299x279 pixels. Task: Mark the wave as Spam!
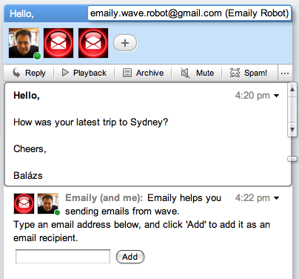click(x=249, y=73)
